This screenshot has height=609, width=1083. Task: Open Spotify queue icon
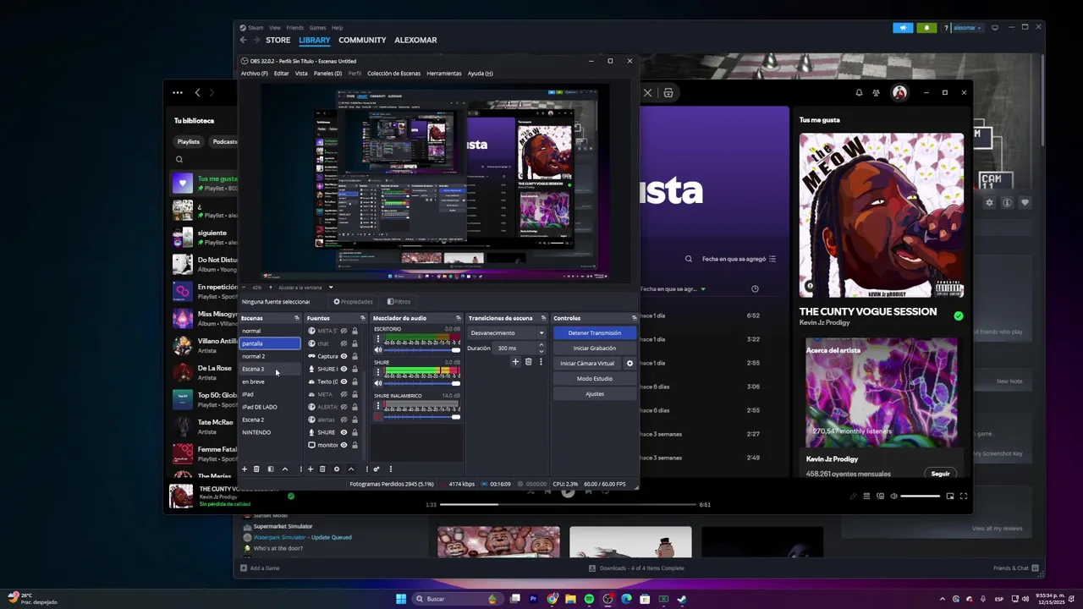tap(866, 497)
